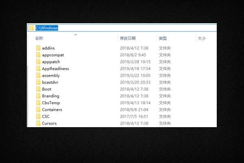The image size is (244, 163).
Task: Click the Branding folder name
Action: pos(50,96)
